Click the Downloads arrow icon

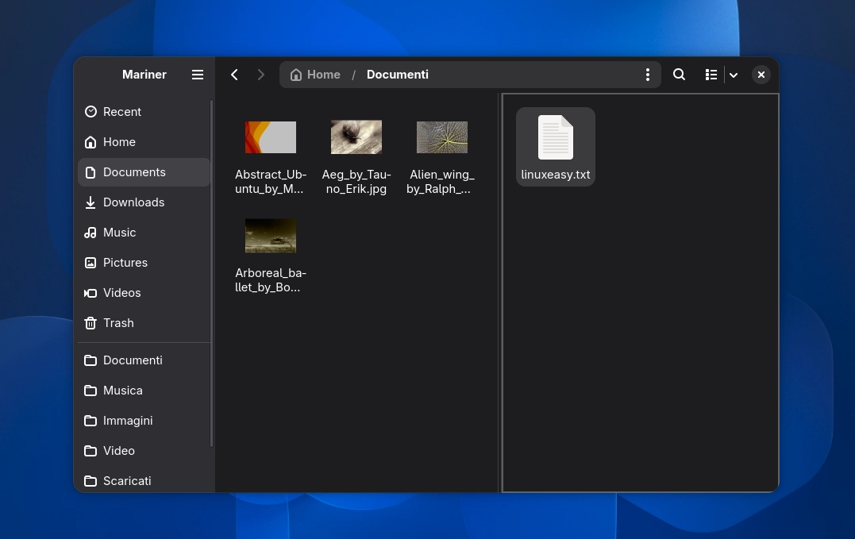[x=91, y=202]
